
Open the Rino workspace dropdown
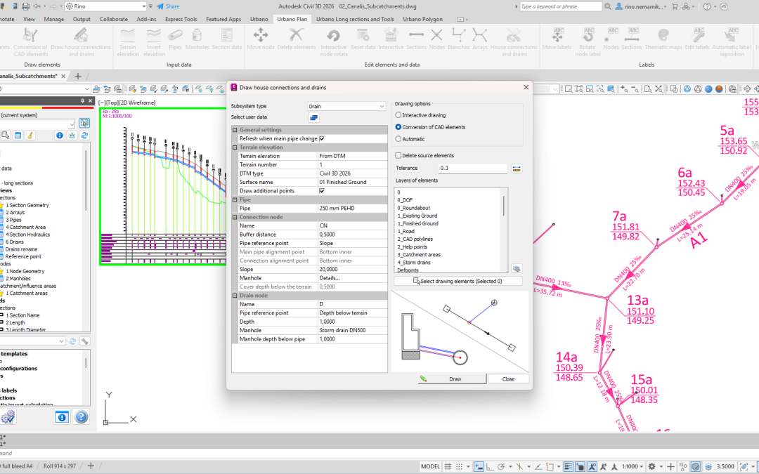[x=105, y=6]
